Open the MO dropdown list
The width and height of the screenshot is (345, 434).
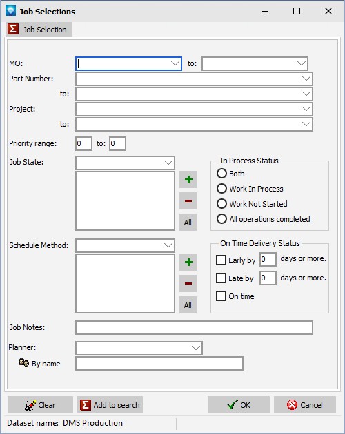tap(175, 63)
